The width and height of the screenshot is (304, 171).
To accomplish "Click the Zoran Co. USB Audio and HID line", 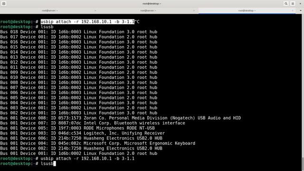I will (120, 118).
